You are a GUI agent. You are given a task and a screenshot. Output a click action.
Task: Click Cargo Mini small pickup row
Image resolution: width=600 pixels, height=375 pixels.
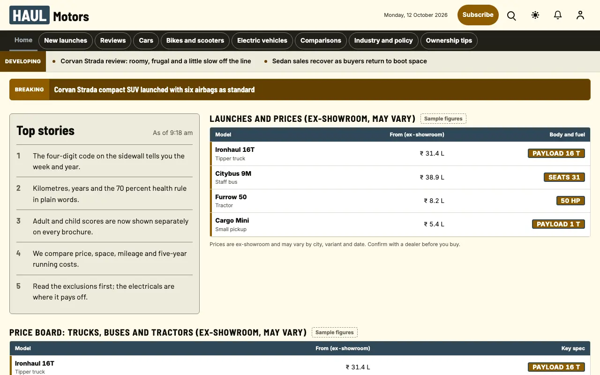(400, 224)
